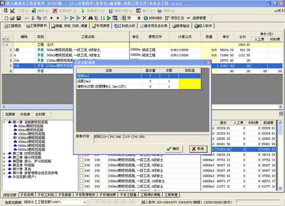Click the green run arrow icon
Screen dimensions: 285x206
[109, 18]
